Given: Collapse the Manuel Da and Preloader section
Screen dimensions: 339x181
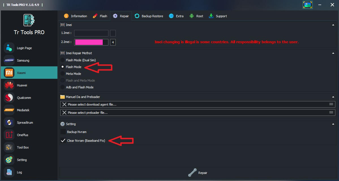Looking at the screenshot, I should [x=333, y=97].
